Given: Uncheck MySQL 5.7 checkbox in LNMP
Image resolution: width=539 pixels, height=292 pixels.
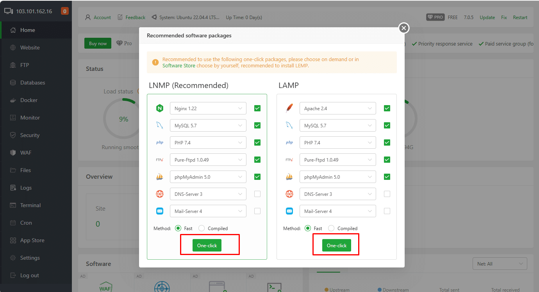Looking at the screenshot, I should 257,125.
